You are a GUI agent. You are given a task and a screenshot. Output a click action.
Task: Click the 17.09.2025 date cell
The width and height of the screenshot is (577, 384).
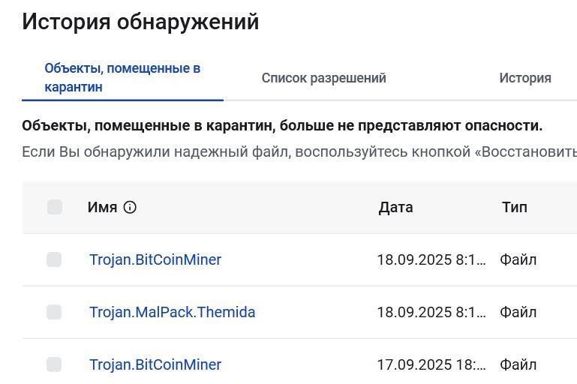(x=431, y=365)
